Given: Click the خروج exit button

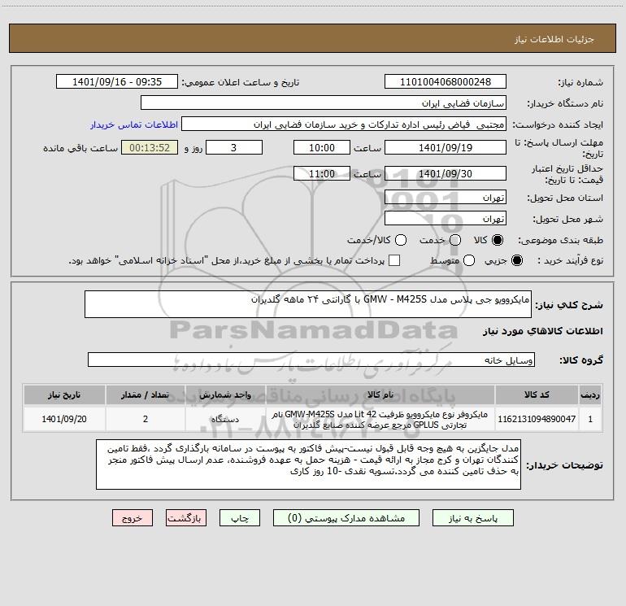Looking at the screenshot, I should 133,518.
